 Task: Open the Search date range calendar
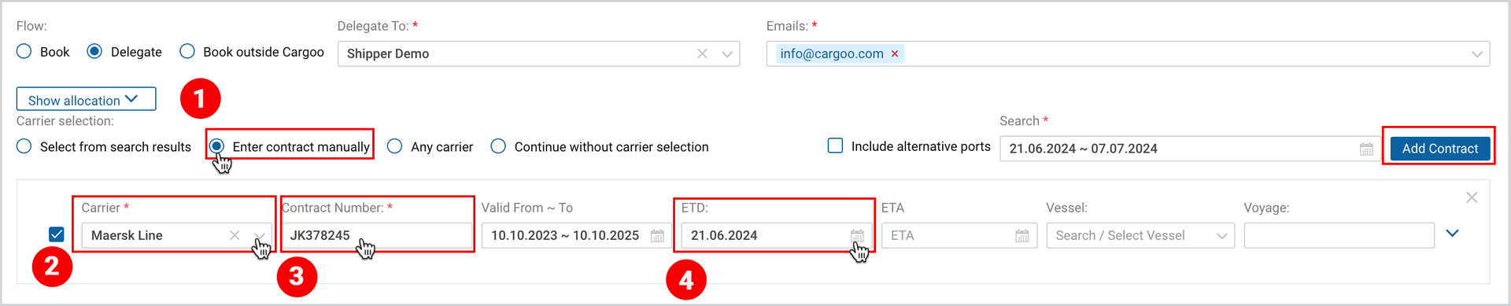1366,149
